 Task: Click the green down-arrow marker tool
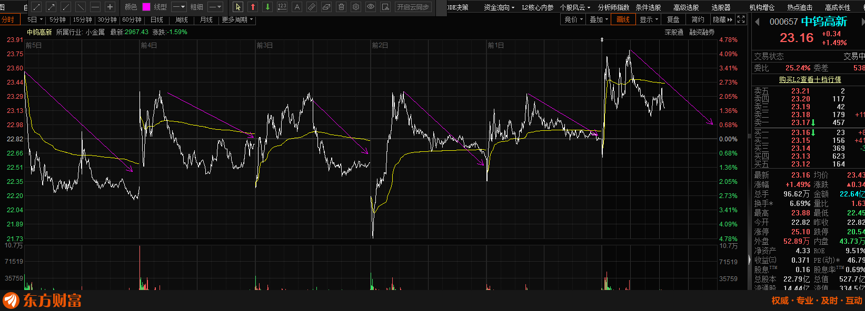pos(267,7)
